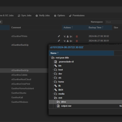Delete trash icon in 00:30:01 row
Viewport: 122px width, 122px height.
77,41
